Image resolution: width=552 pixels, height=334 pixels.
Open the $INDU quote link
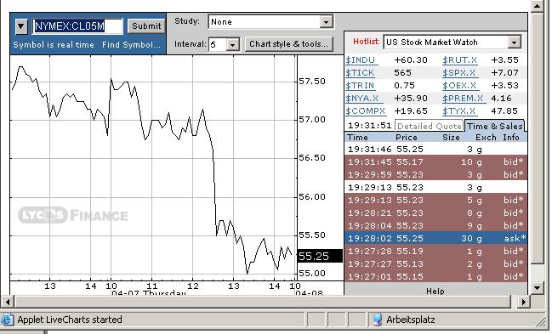click(x=361, y=60)
